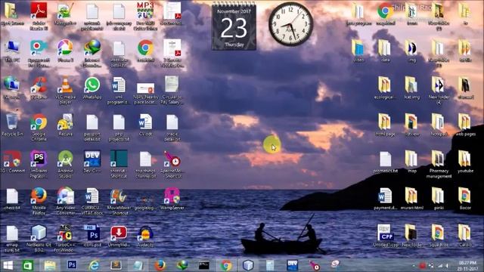
Task: Launch JetBrains PhpStorm from the desktop
Action: click(x=39, y=164)
